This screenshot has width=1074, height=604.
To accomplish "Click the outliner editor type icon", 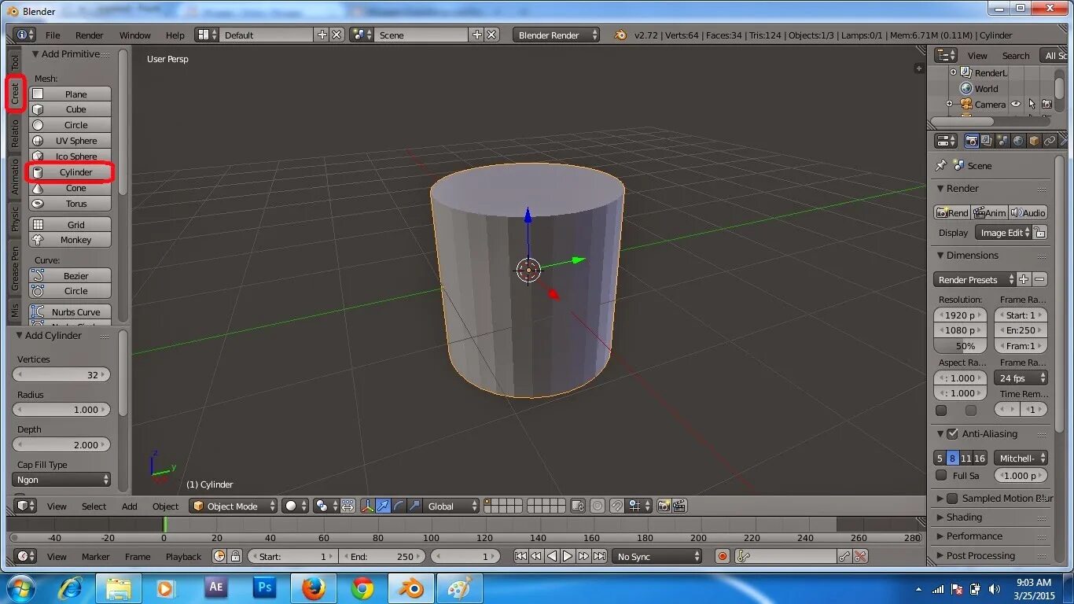I will pos(946,55).
